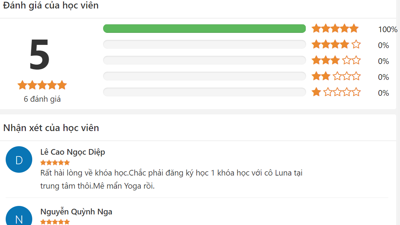
Task: Click the last outlined star in the four-star row
Action: [356, 44]
